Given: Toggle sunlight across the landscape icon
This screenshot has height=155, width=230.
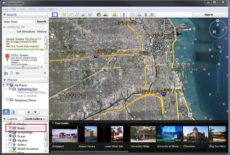Looking at the screenshot, I should pyautogui.click(x=105, y=15).
